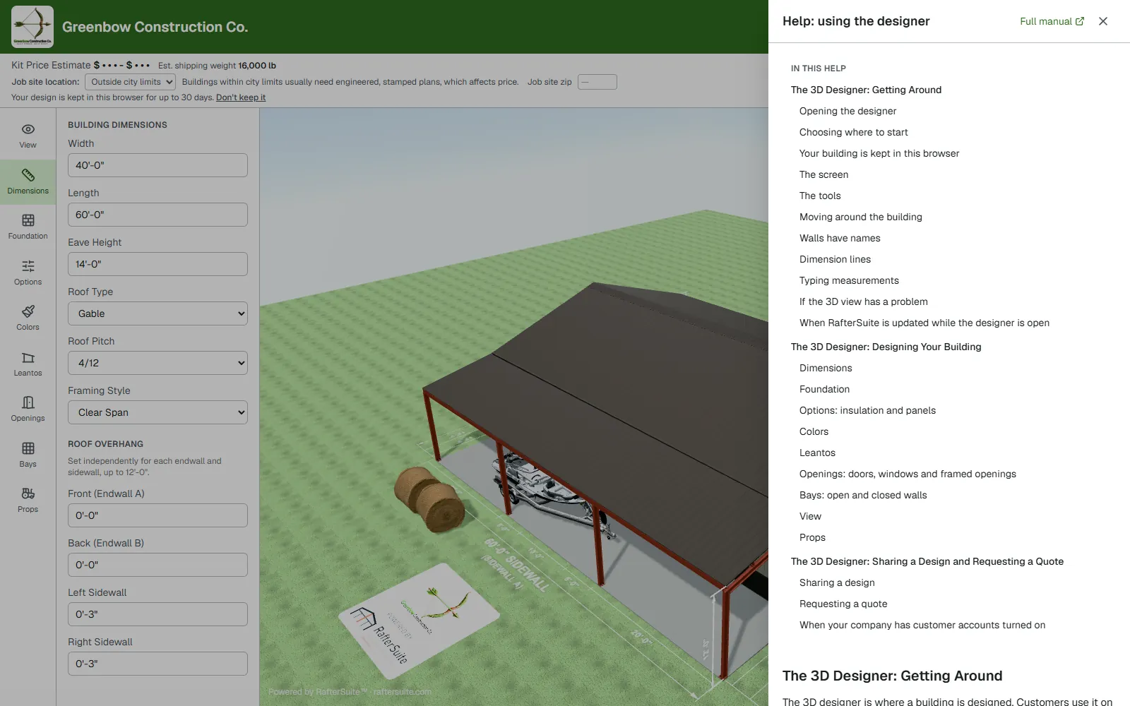
Task: Go to 'Designing Your Building' section link
Action: (x=886, y=347)
